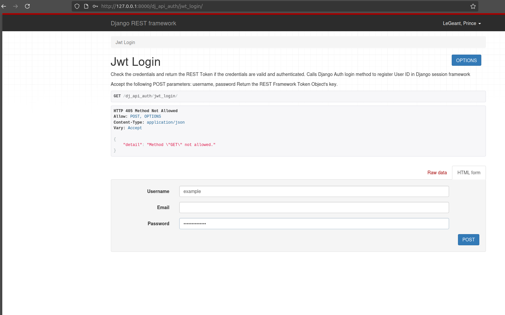Bookmark this page with the star icon
The image size is (505, 315).
(x=473, y=6)
